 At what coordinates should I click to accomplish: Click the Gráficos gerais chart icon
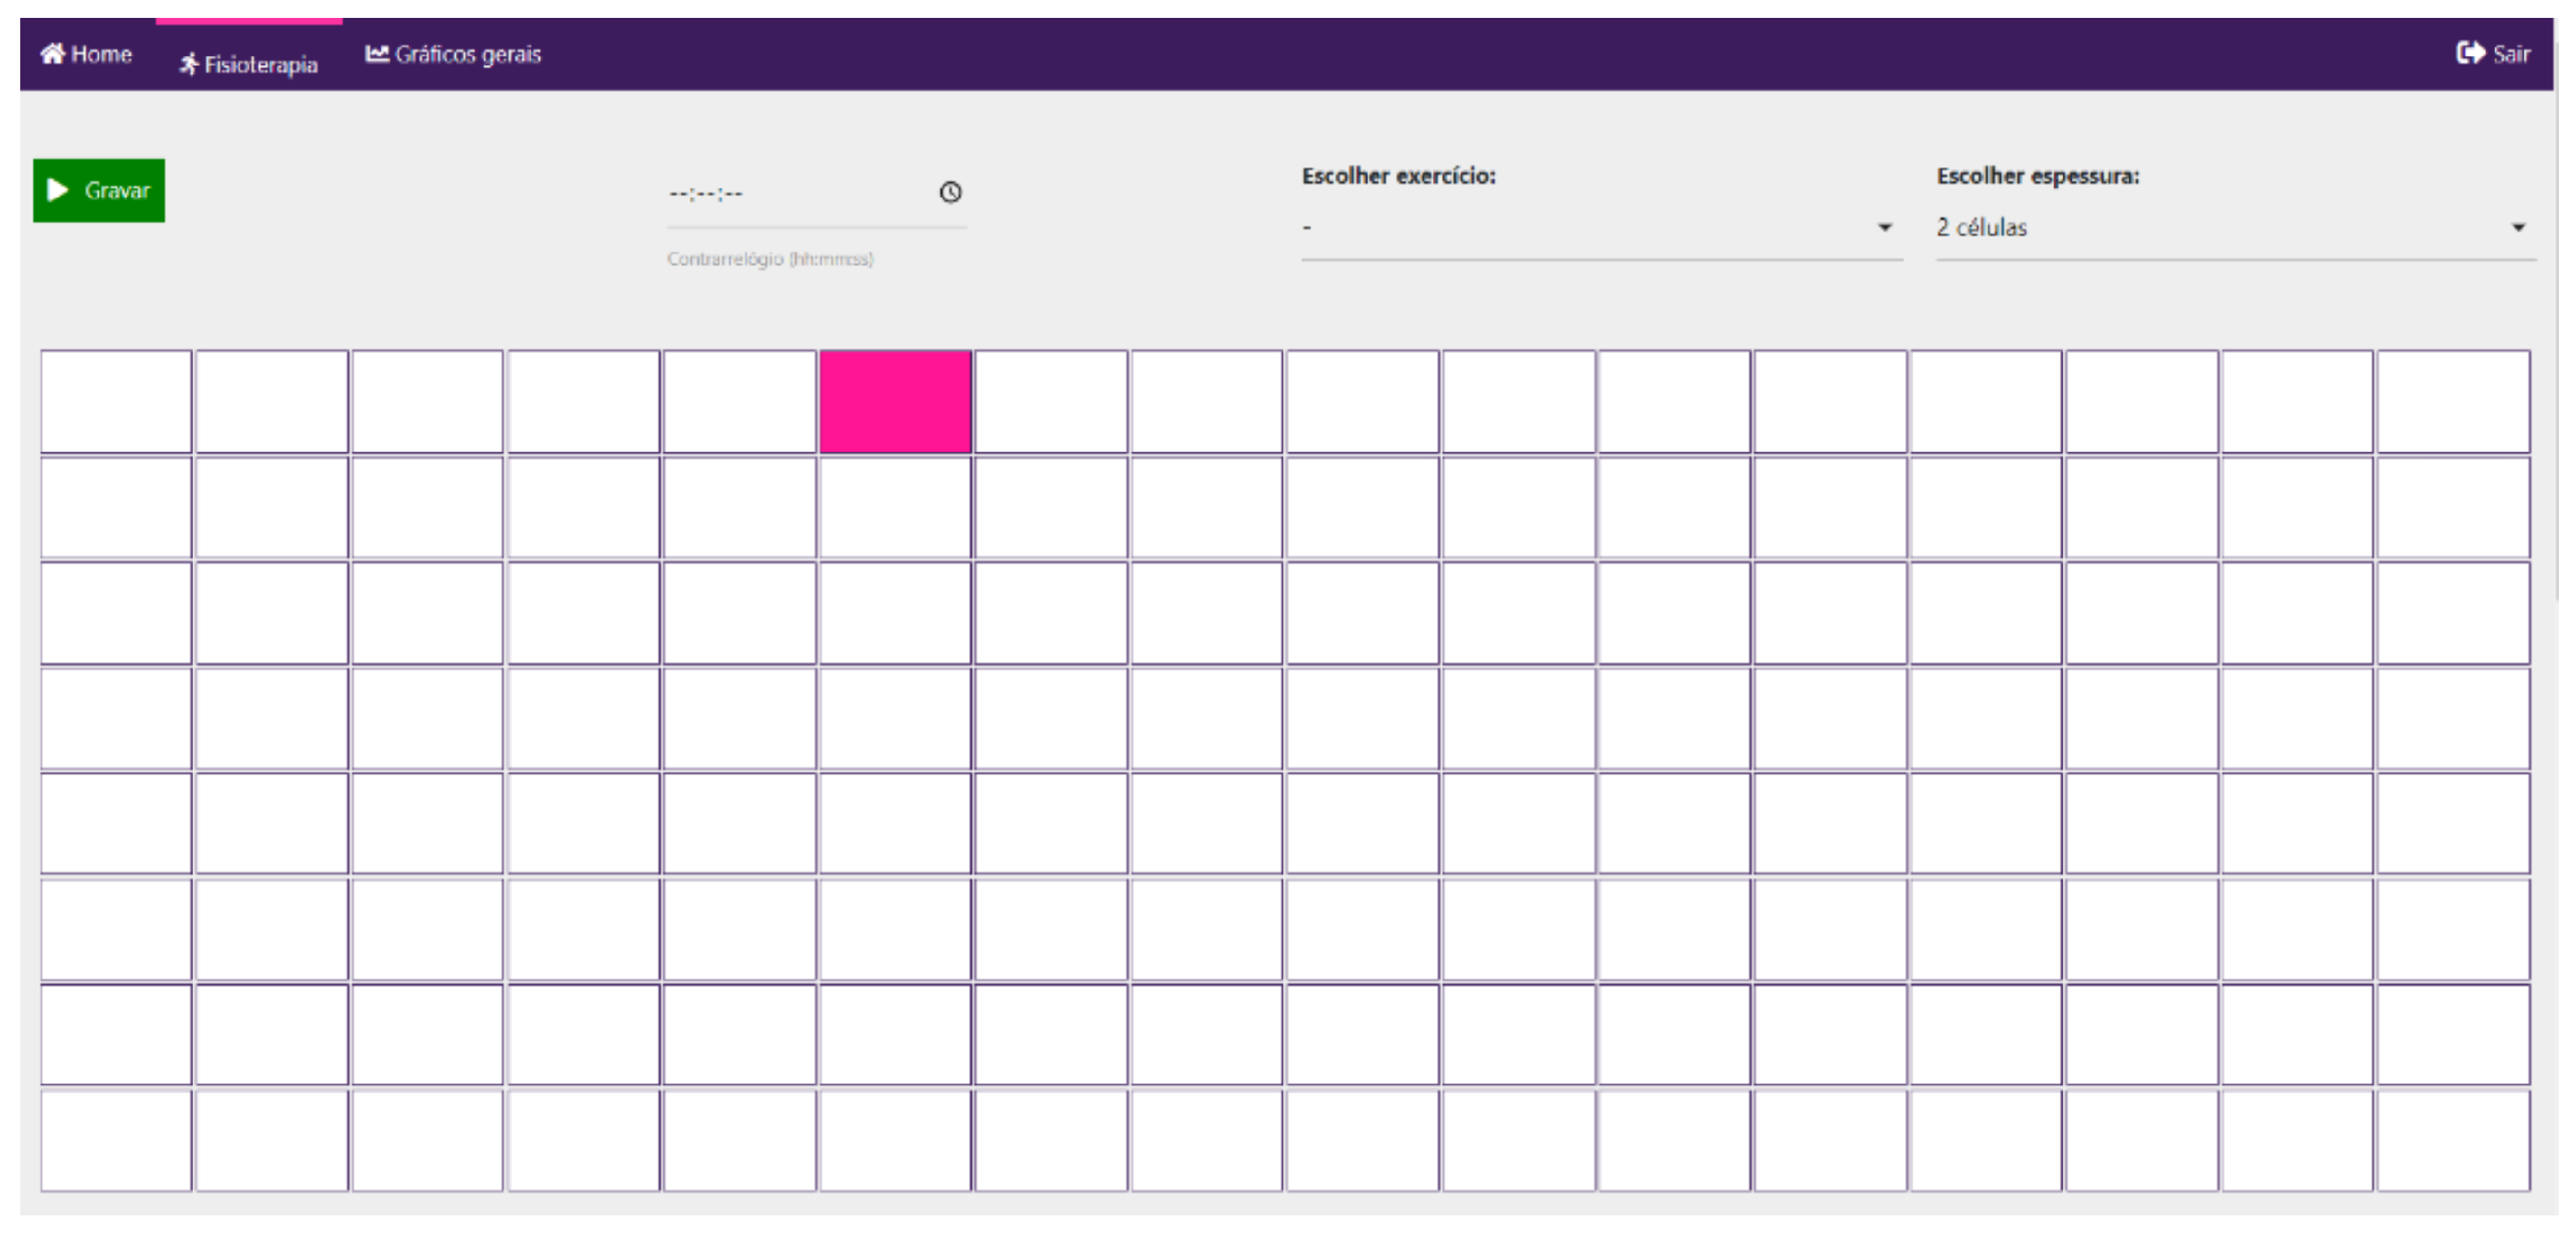(x=376, y=53)
